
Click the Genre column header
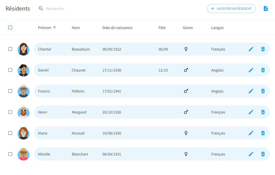tap(188, 28)
